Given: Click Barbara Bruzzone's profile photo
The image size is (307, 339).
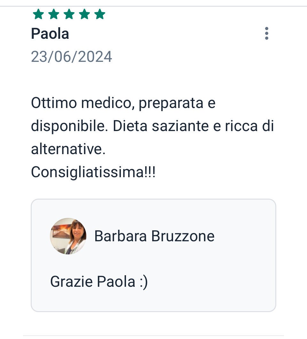Looking at the screenshot, I should 68,236.
